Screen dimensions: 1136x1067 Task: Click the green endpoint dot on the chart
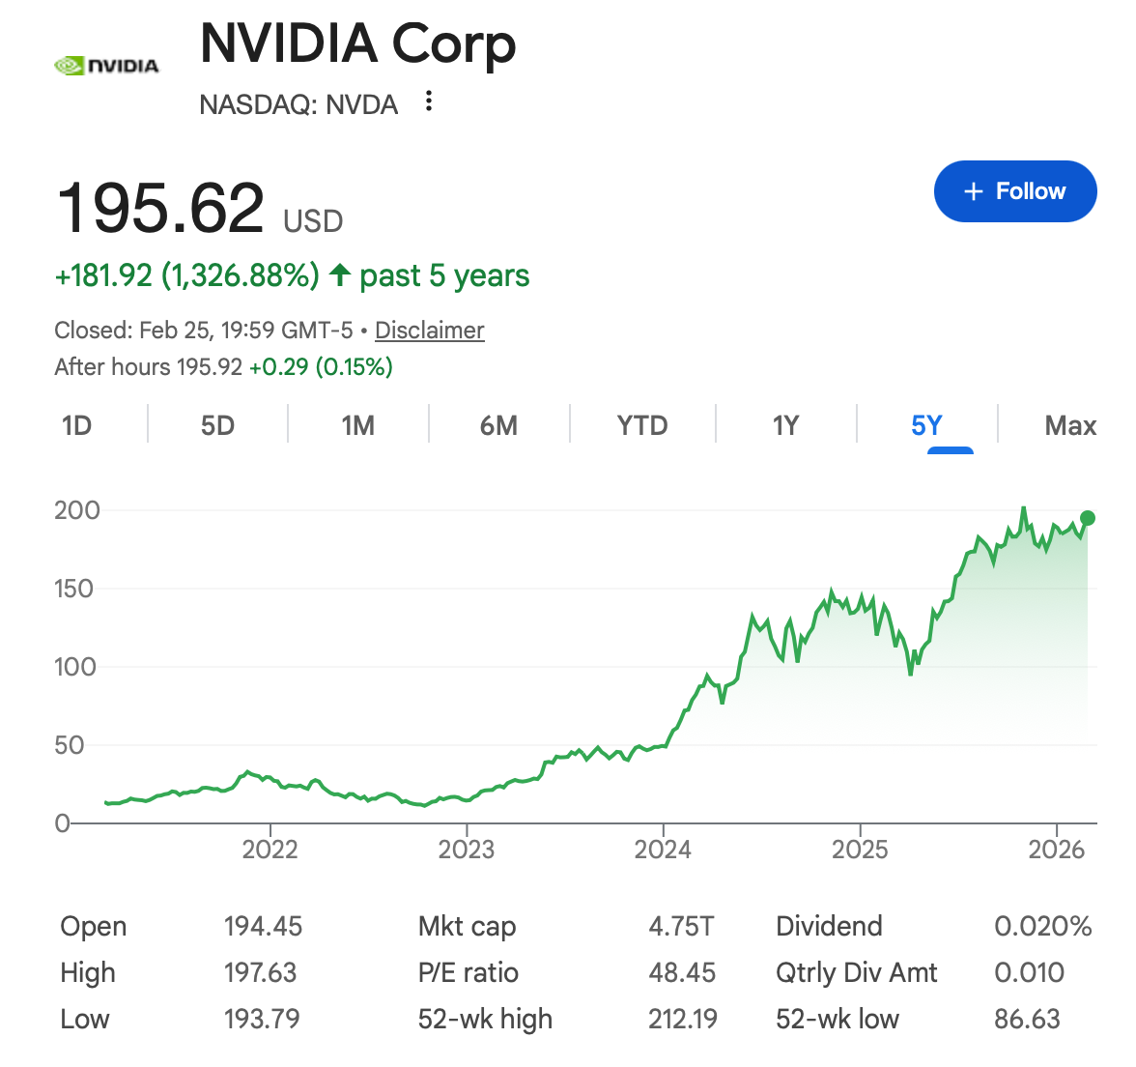point(1088,518)
